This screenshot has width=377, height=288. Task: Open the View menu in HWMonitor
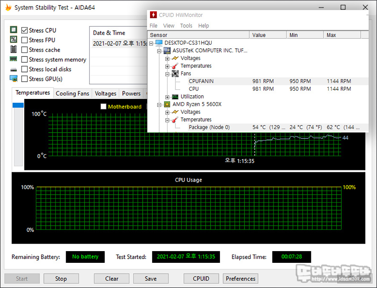click(168, 26)
